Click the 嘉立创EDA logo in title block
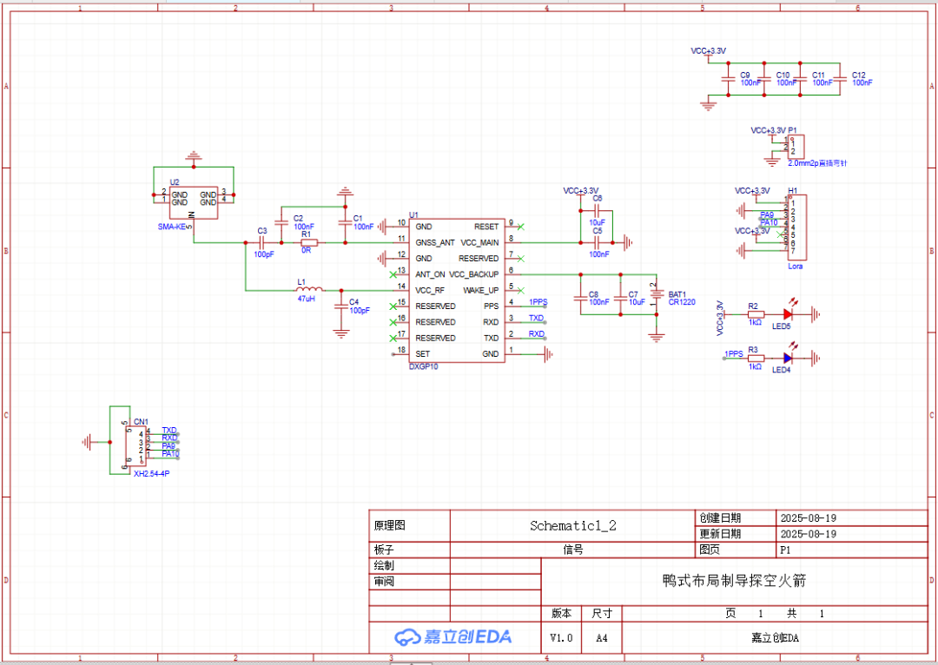The width and height of the screenshot is (938, 665). (x=454, y=637)
